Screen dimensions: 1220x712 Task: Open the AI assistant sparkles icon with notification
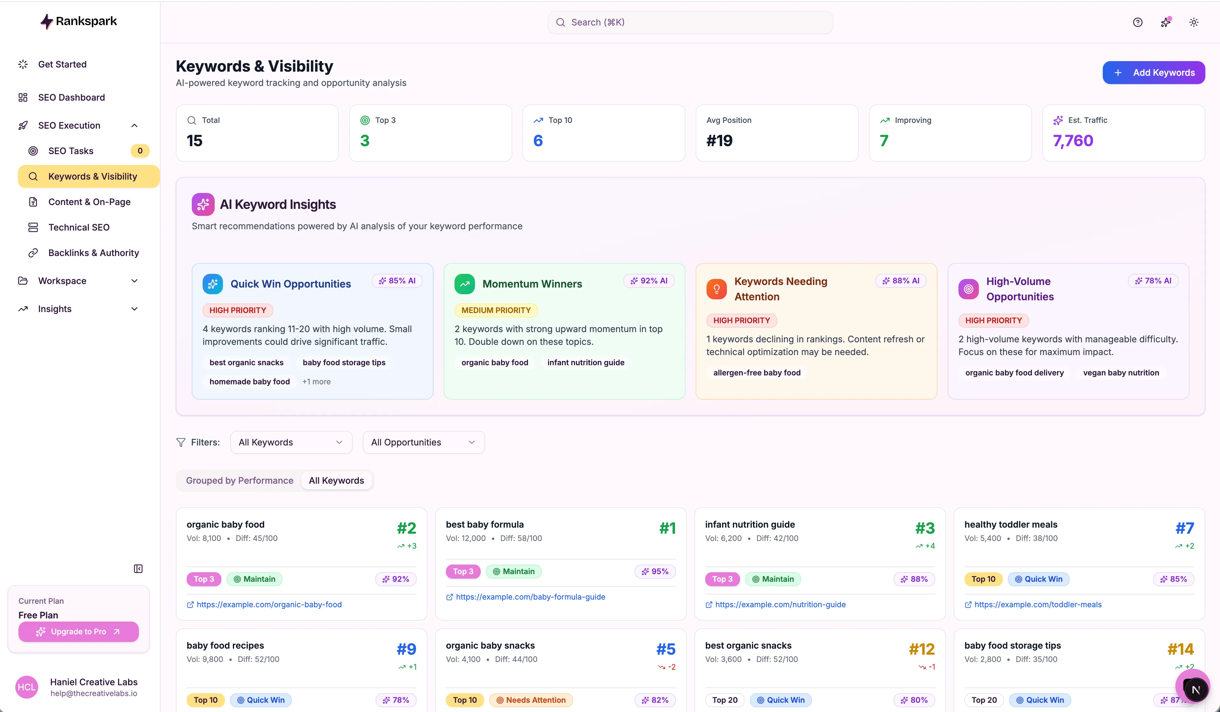[1166, 22]
